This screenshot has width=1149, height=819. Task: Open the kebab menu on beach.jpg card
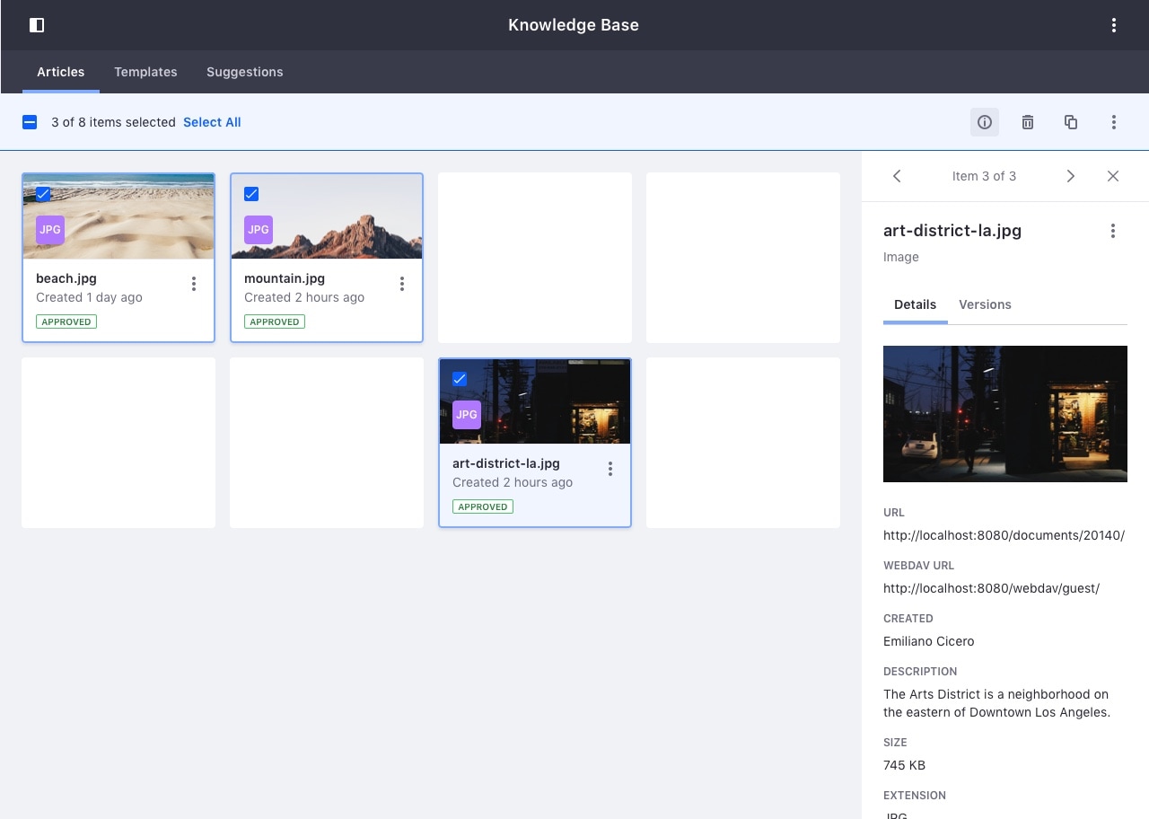194,283
